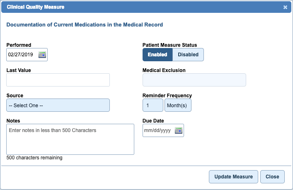Click the Performed field label

click(x=19, y=45)
